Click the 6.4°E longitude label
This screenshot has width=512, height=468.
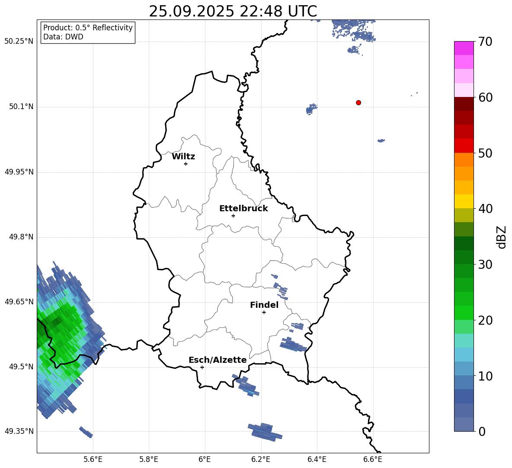click(x=317, y=459)
